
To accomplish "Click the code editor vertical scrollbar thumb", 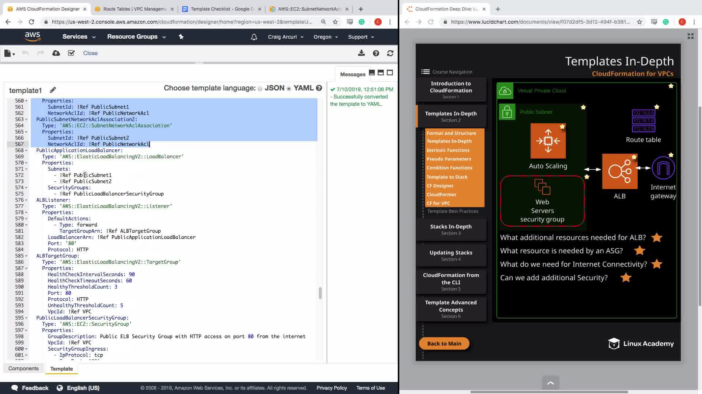I will tap(320, 293).
